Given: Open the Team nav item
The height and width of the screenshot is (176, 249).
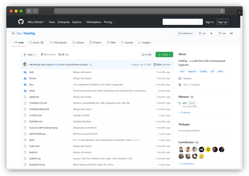Looking at the screenshot, I should (x=52, y=22).
